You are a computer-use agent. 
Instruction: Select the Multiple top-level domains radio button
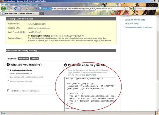9,81
